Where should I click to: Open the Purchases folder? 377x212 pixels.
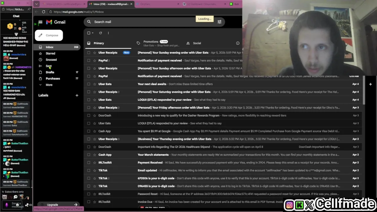click(57, 79)
